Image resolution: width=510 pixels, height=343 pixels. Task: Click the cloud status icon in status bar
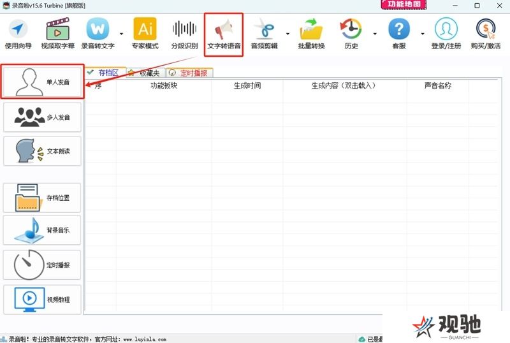click(361, 339)
